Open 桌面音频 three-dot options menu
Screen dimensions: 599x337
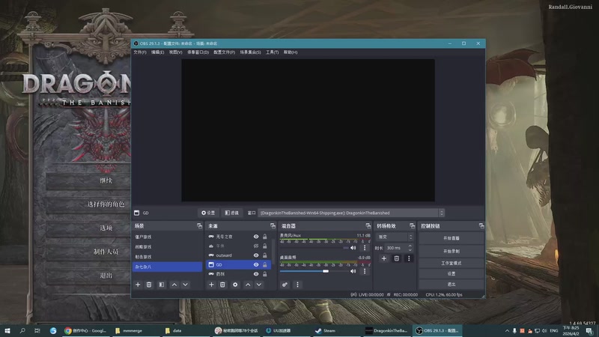pyautogui.click(x=365, y=271)
